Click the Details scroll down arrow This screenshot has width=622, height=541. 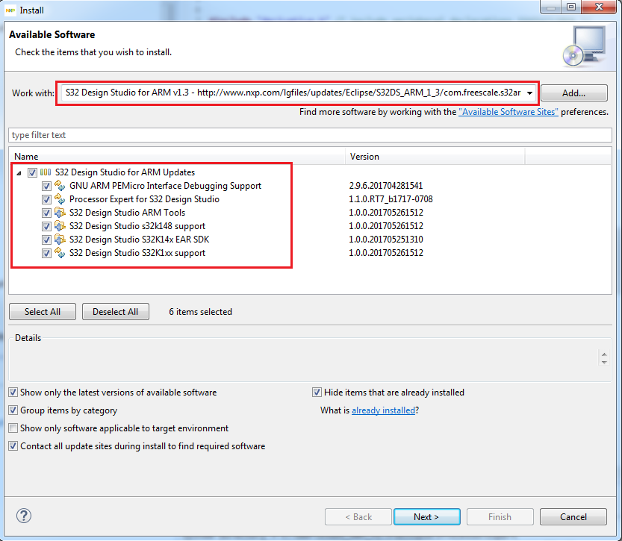[604, 362]
